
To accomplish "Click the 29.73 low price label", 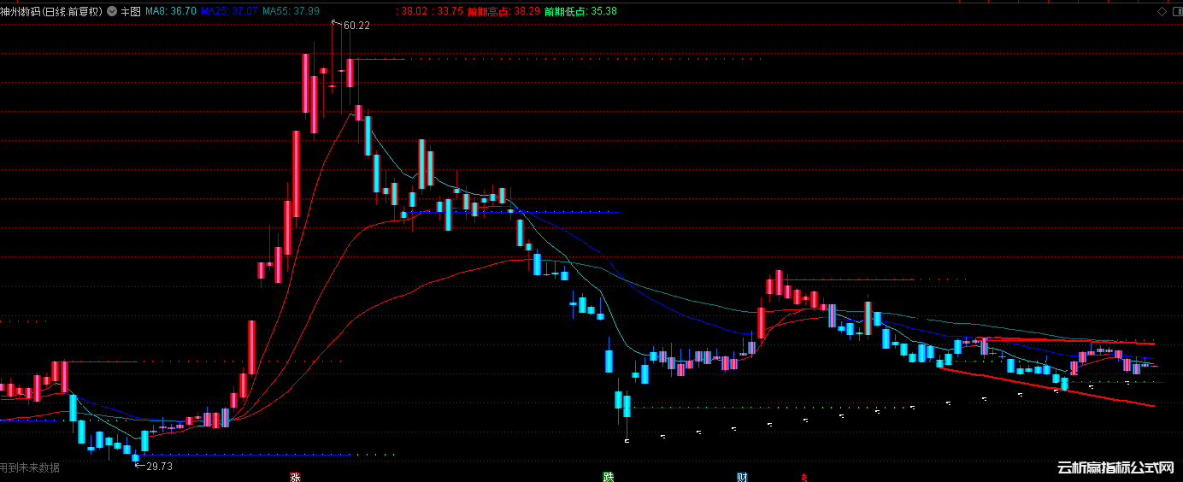I will pos(159,466).
